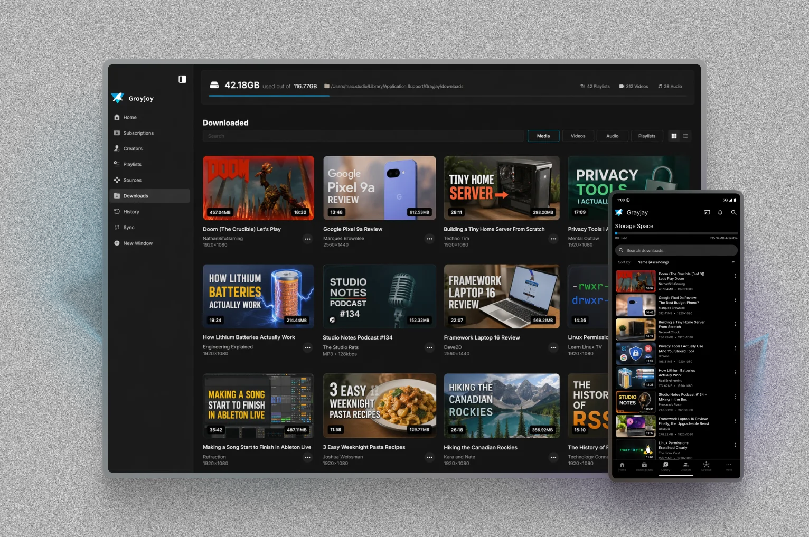This screenshot has width=809, height=537.
Task: Open Sync in the sidebar
Action: click(128, 228)
